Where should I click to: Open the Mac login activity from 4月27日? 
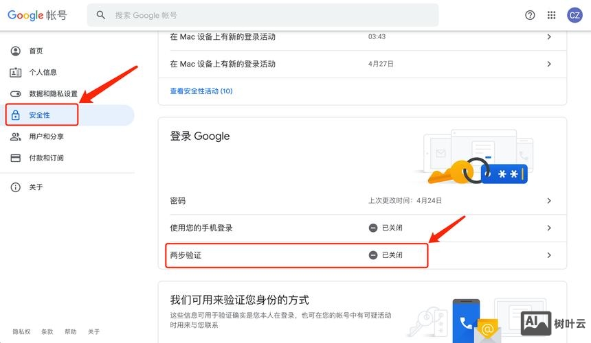(362, 64)
